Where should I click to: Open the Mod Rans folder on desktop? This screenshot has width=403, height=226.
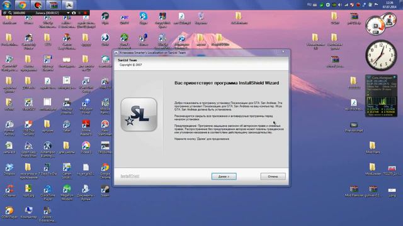(x=373, y=148)
